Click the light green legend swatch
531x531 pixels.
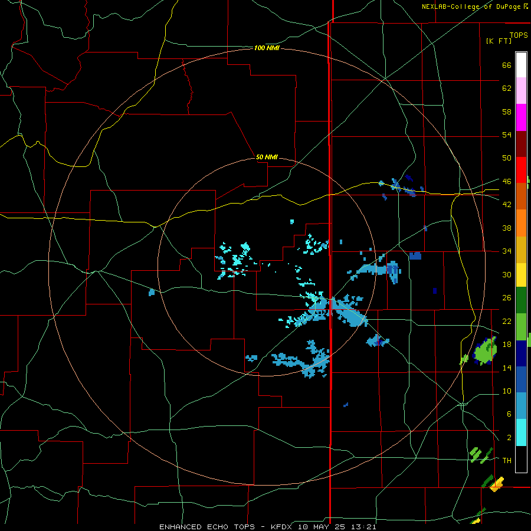coord(521,327)
